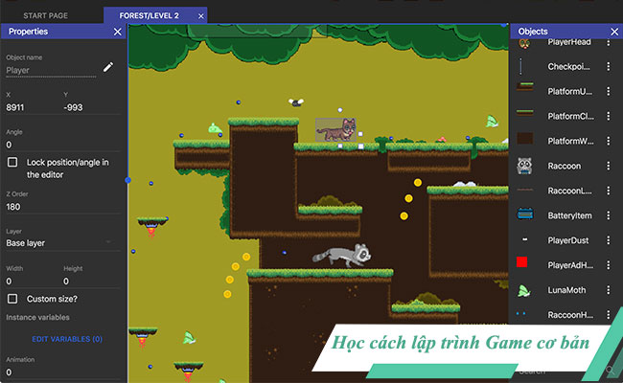
Task: Click the pencil edit icon beside Player name
Action: [108, 67]
